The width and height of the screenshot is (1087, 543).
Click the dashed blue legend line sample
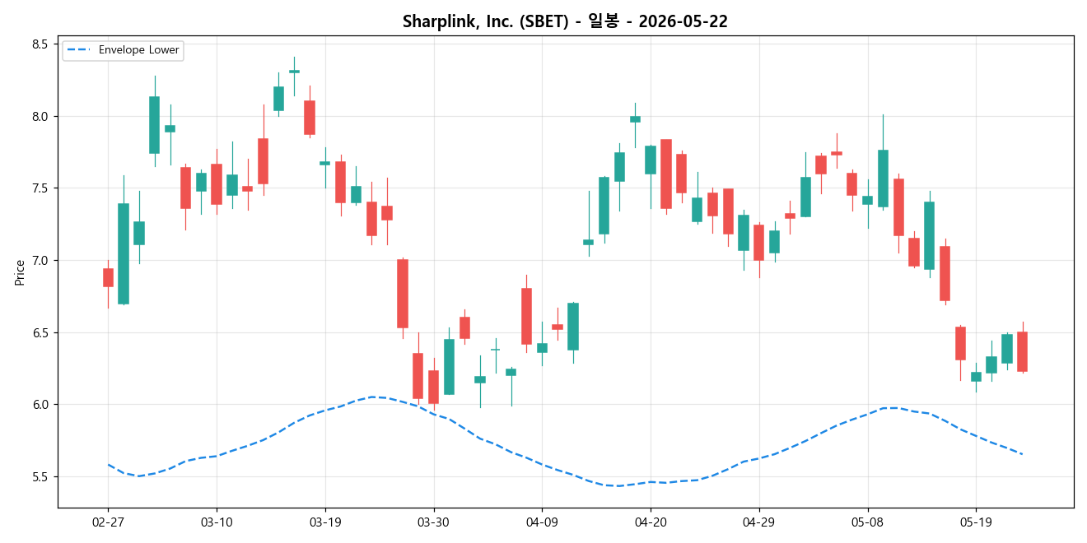tap(80, 50)
